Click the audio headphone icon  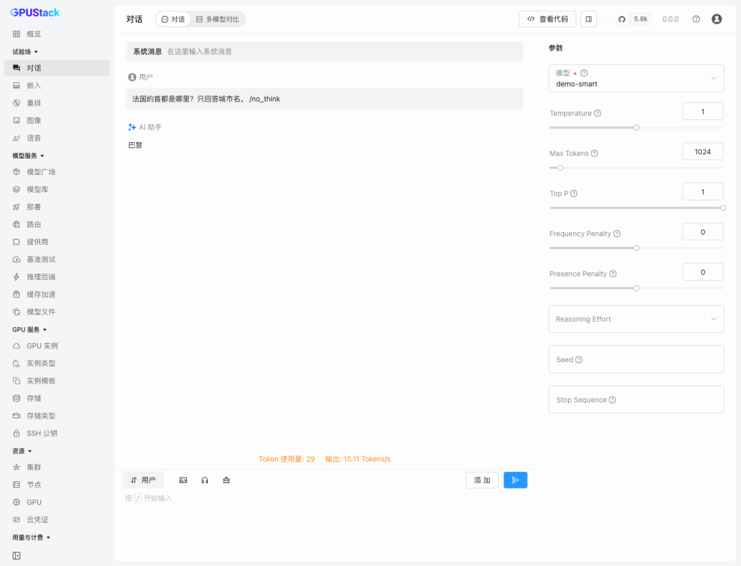pyautogui.click(x=204, y=480)
